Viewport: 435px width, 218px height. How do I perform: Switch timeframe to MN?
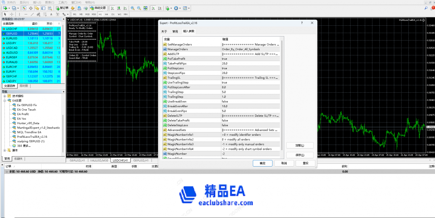click(126, 14)
